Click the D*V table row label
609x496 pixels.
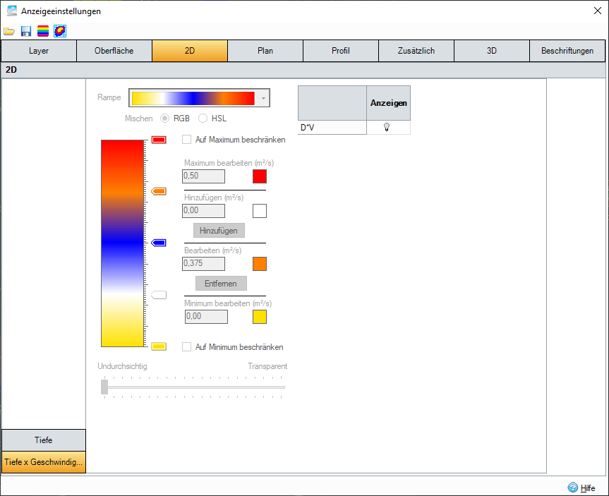click(x=332, y=128)
